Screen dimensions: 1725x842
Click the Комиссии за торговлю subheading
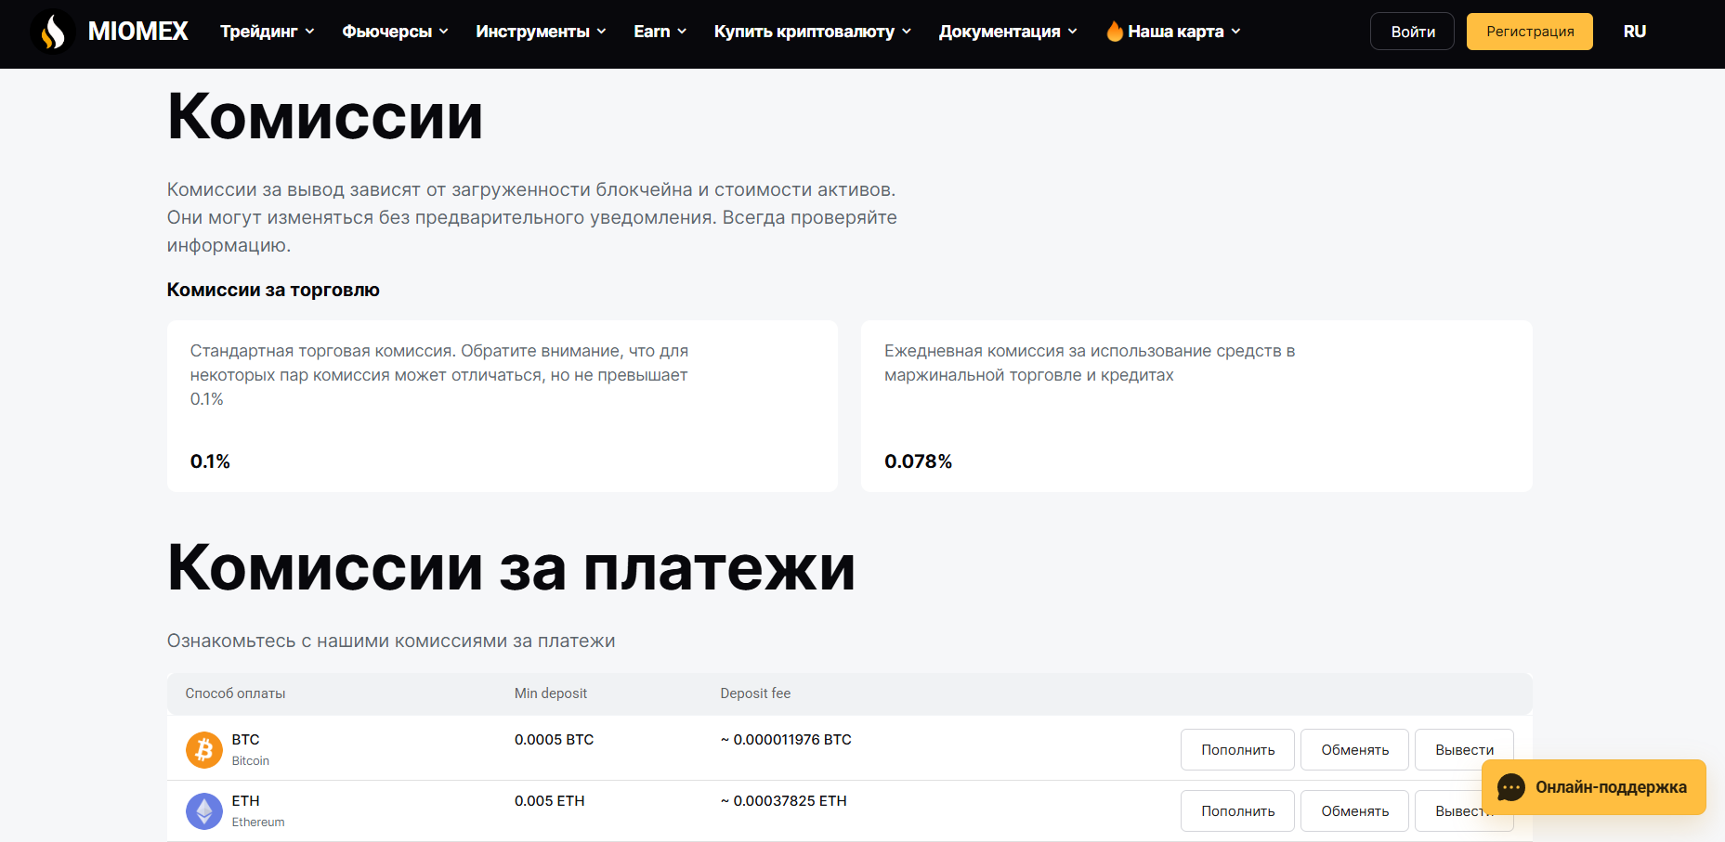pos(273,290)
